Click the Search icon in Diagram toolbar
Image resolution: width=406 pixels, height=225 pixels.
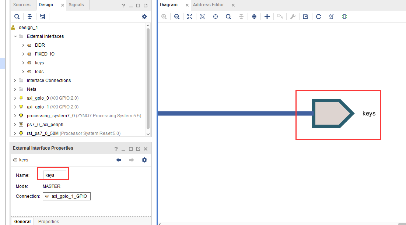(228, 17)
